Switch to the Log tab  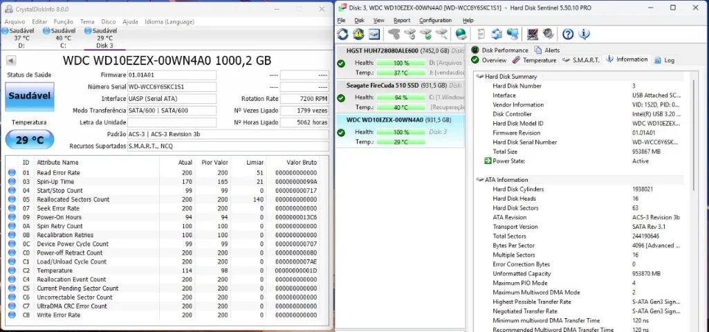(x=664, y=60)
